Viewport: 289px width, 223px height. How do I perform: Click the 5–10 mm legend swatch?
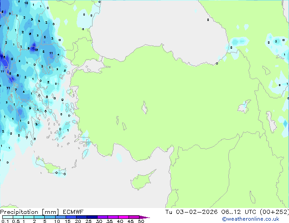(x=50, y=217)
